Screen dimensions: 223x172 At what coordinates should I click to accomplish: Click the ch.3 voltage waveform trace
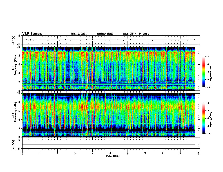click(109, 144)
